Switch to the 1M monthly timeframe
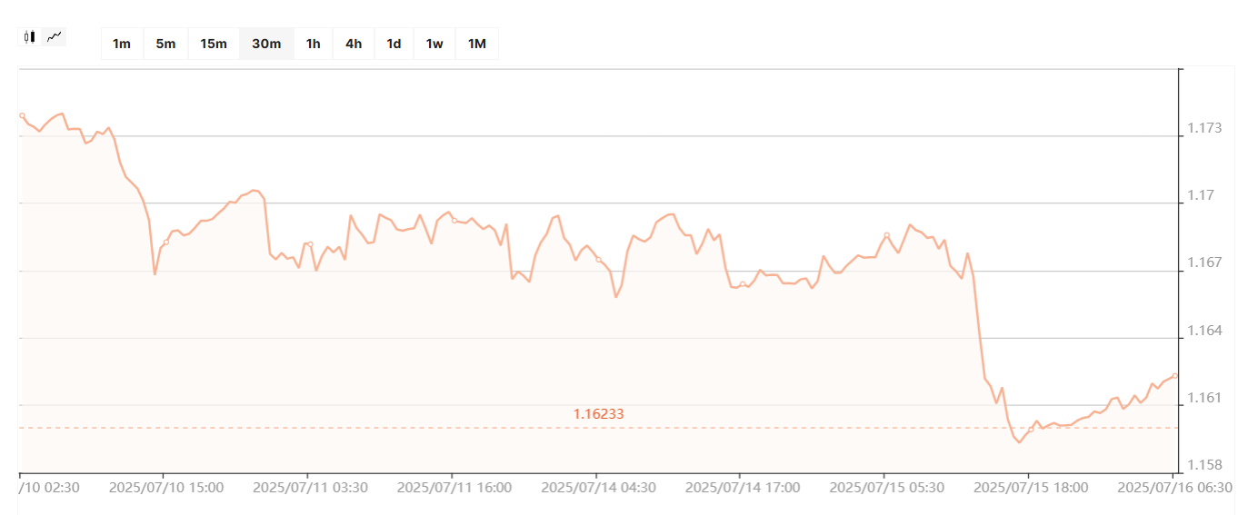The height and width of the screenshot is (515, 1258). (x=476, y=44)
